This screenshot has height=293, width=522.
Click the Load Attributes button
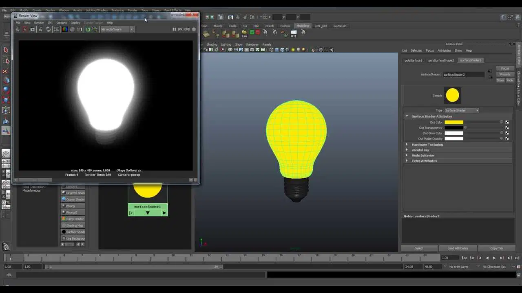pos(458,248)
